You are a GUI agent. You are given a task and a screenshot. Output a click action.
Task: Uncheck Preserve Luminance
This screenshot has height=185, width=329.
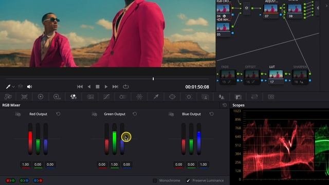pos(188,180)
